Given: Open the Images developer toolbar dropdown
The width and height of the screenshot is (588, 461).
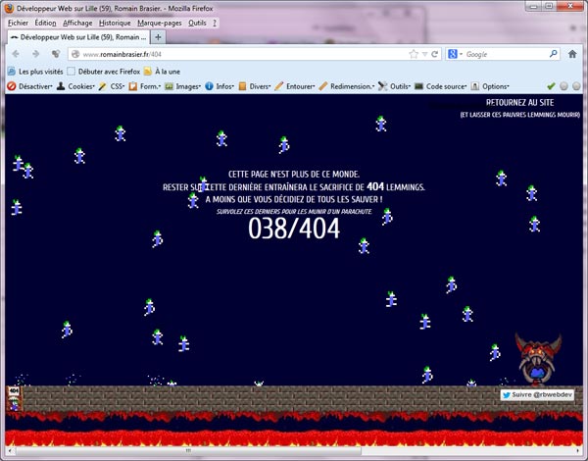Looking at the screenshot, I should click(x=183, y=86).
